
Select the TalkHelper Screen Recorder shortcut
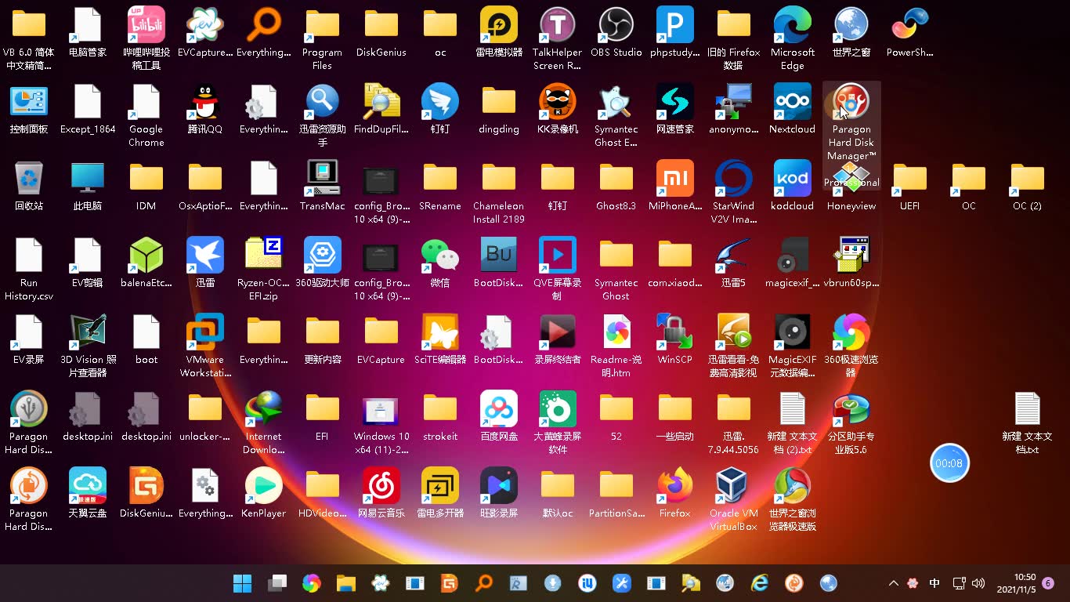coord(558,39)
